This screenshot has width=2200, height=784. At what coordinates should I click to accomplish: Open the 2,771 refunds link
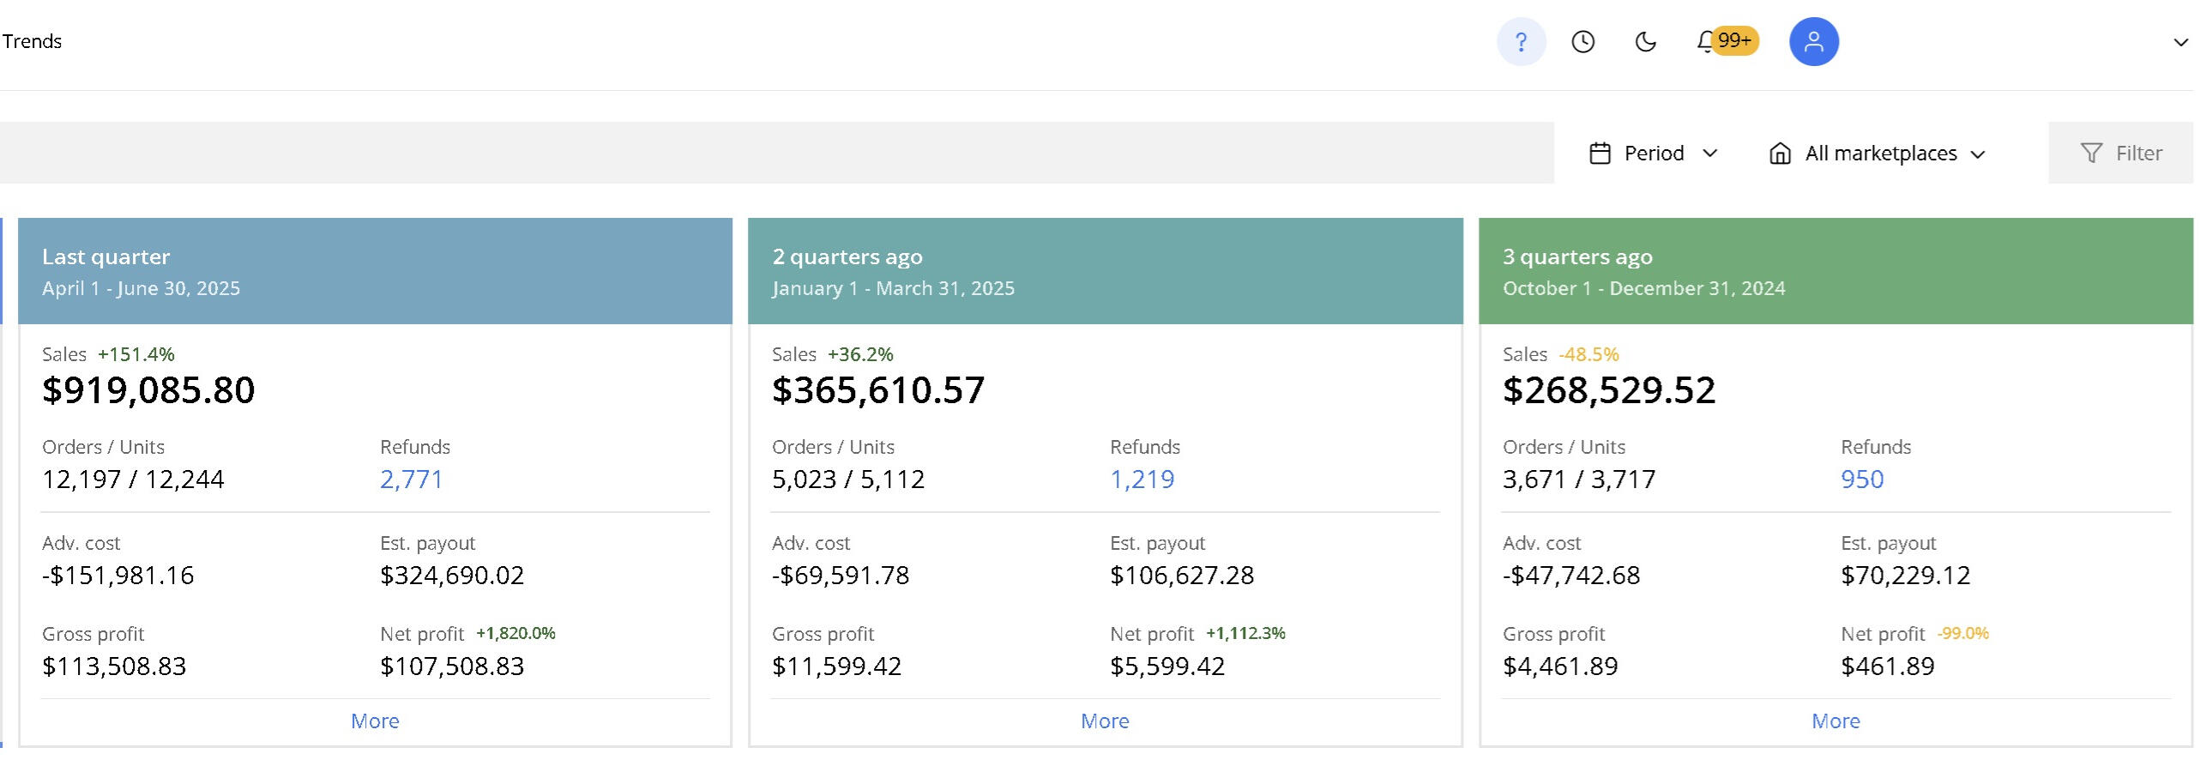[411, 479]
